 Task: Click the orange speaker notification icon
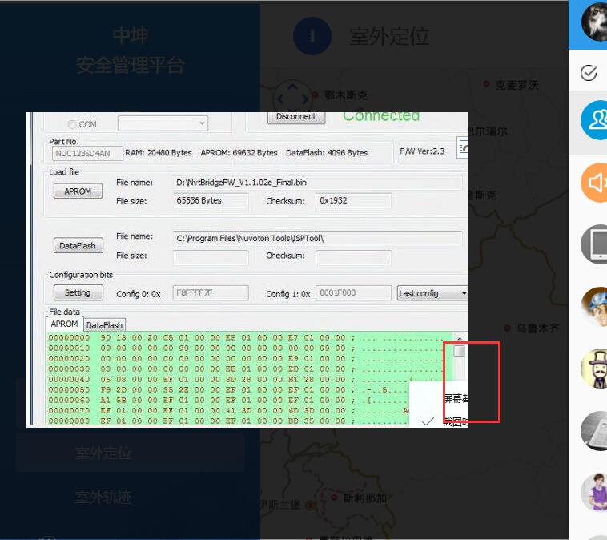click(595, 183)
